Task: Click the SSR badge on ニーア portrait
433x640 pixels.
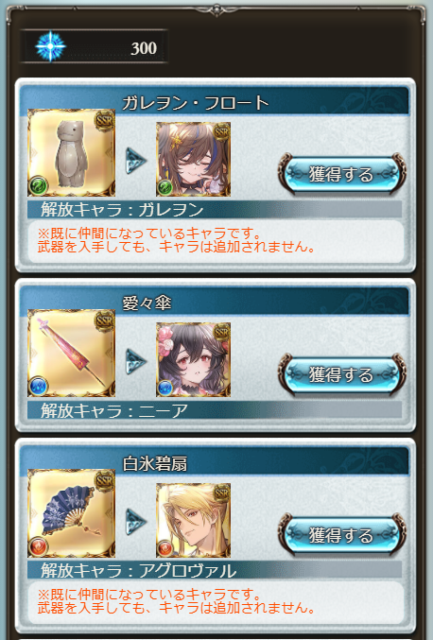Action: pyautogui.click(x=221, y=332)
